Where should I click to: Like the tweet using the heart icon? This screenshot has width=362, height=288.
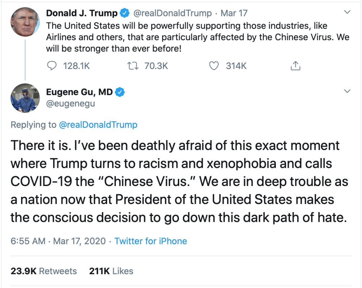click(214, 66)
